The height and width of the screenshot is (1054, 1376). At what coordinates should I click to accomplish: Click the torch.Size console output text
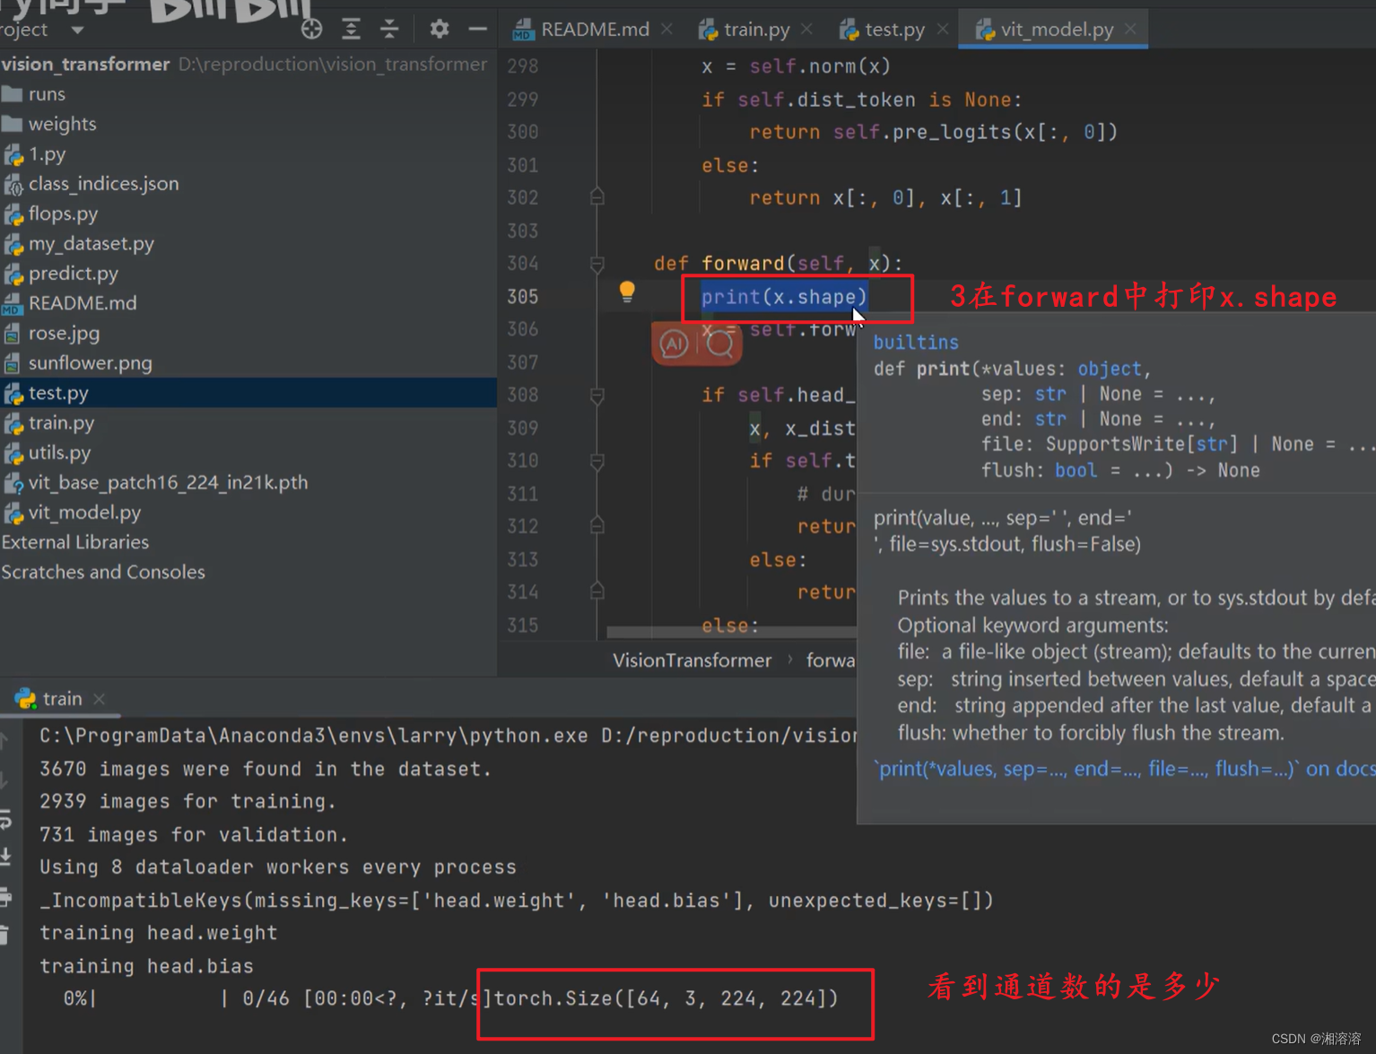[666, 998]
